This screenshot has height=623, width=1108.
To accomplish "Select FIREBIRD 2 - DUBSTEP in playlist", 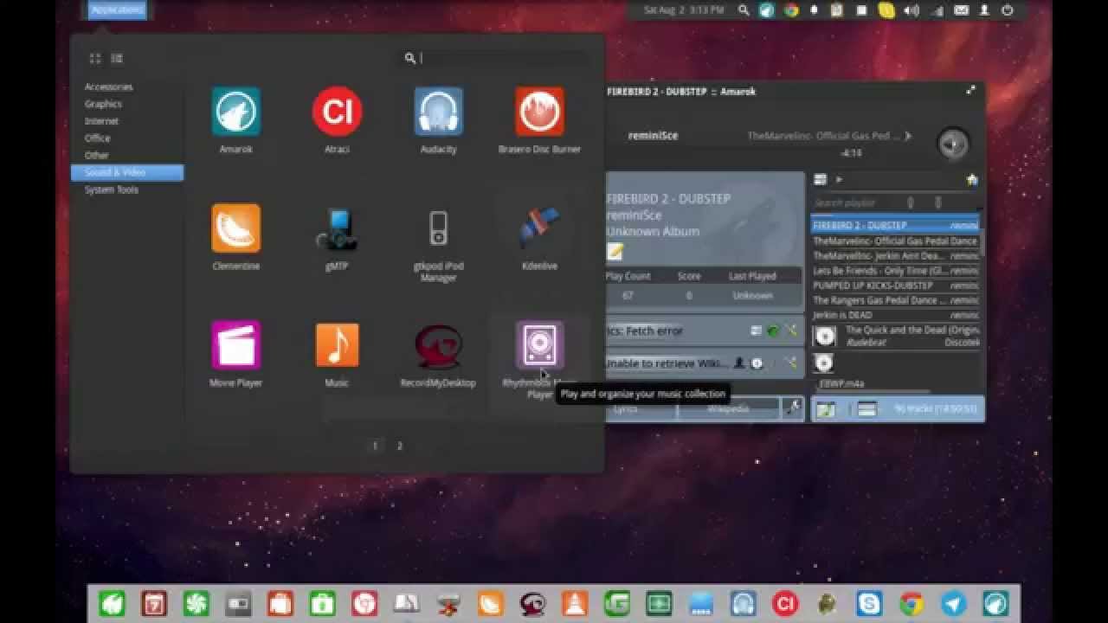I will point(895,226).
